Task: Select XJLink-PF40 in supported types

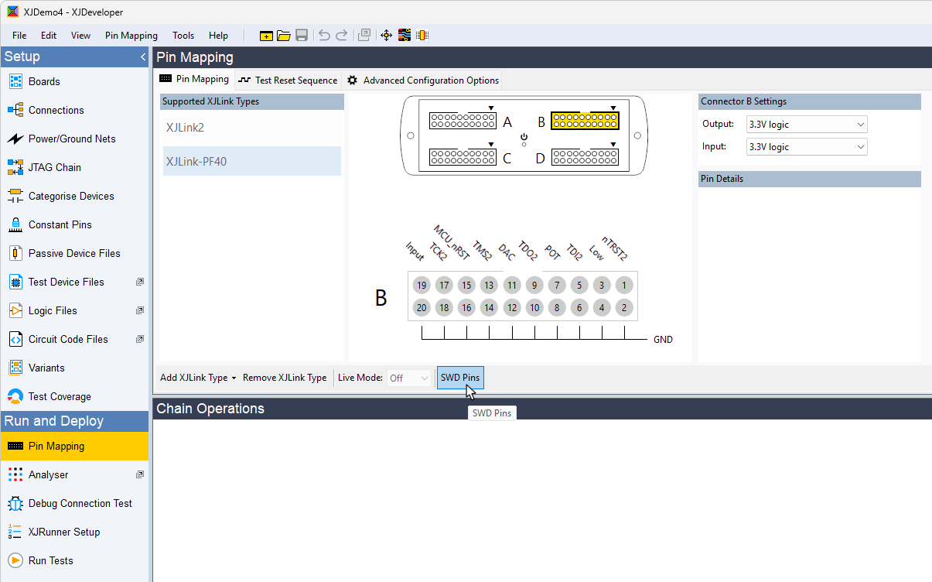Action: [252, 162]
